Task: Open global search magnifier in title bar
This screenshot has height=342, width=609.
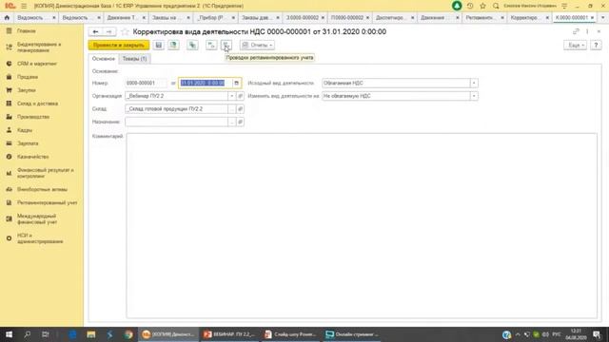Action: click(x=496, y=6)
